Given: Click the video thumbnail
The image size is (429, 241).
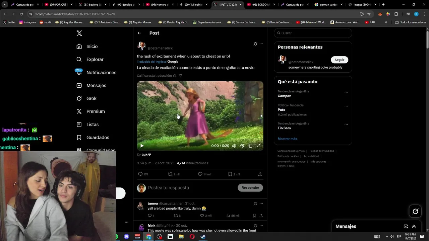Looking at the screenshot, I should (x=200, y=116).
